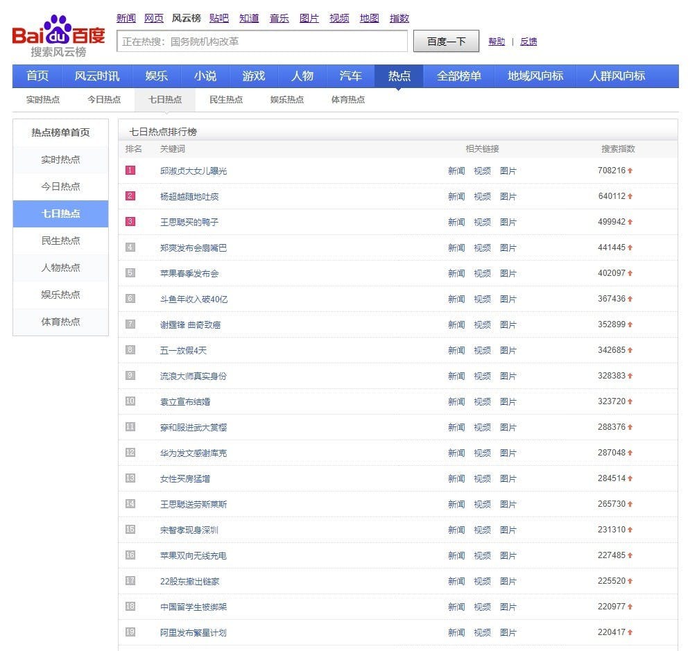The height and width of the screenshot is (651, 697).
Task: Focus the search box showing 国务院机构改革
Action: pyautogui.click(x=262, y=42)
